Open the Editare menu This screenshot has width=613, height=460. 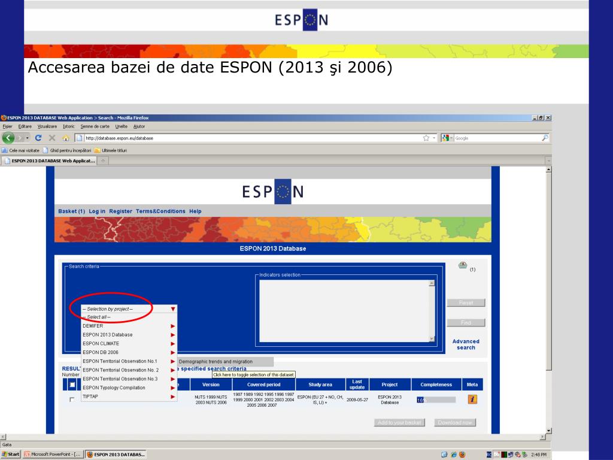pyautogui.click(x=25, y=126)
